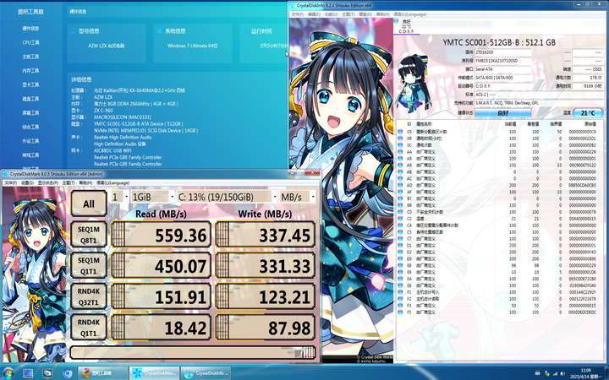The image size is (609, 380).
Task: Run the RND4K Q32T1 test
Action: (x=89, y=296)
